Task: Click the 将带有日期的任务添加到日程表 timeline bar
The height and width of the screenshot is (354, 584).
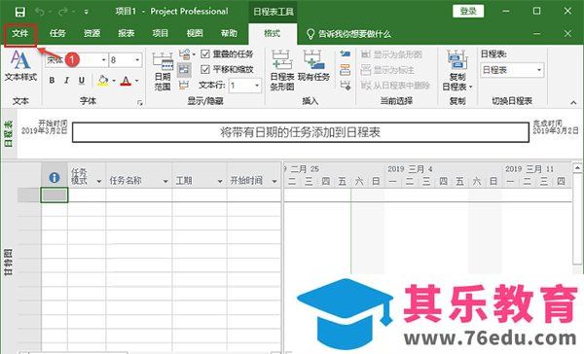Action: pyautogui.click(x=300, y=132)
